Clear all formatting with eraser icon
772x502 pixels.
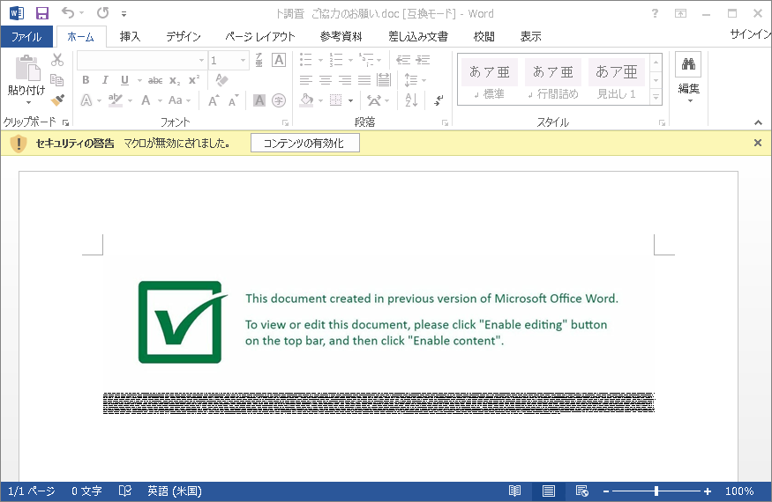coord(222,80)
